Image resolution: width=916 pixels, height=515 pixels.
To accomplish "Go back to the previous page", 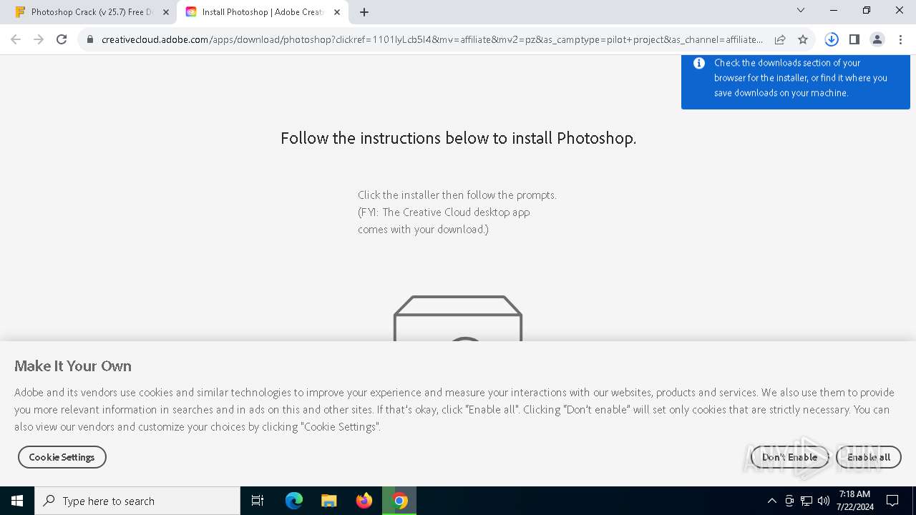I will [x=16, y=39].
